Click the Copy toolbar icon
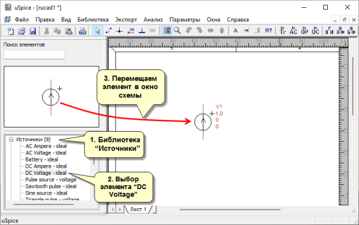This screenshot has height=225, width=359. pyautogui.click(x=57, y=31)
